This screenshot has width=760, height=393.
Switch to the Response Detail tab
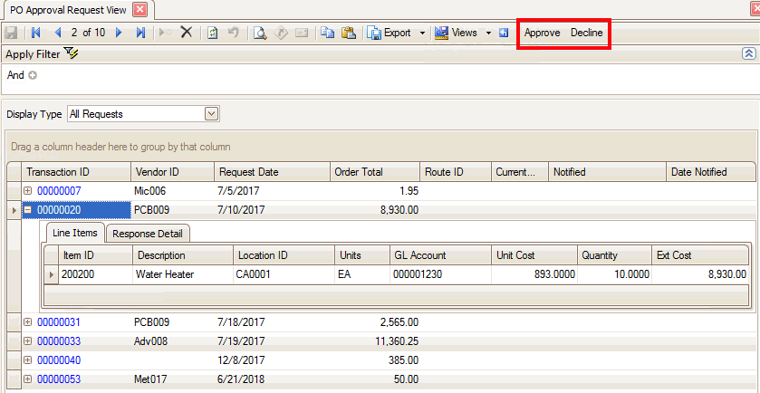(x=148, y=234)
